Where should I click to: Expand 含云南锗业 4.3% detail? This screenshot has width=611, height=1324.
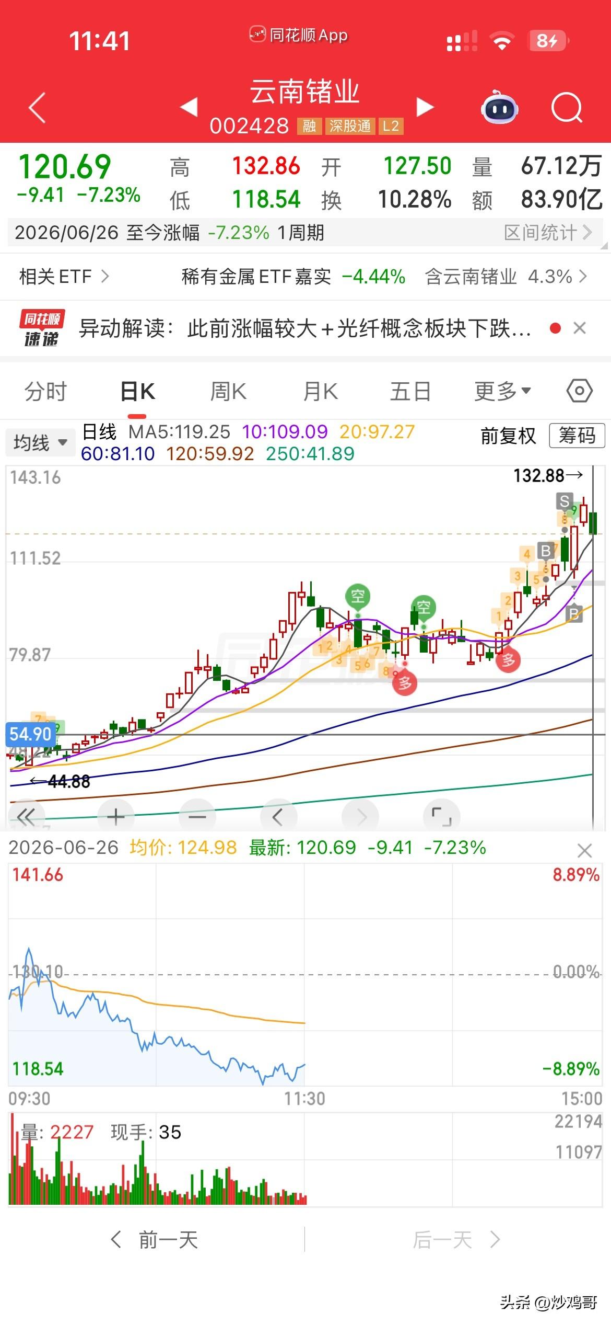coord(506,276)
